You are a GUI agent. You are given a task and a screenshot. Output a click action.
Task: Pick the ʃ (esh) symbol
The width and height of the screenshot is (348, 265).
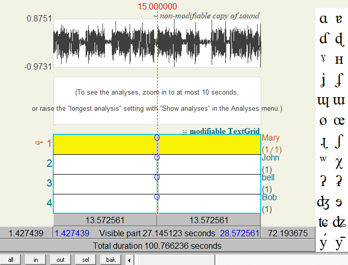click(x=339, y=141)
